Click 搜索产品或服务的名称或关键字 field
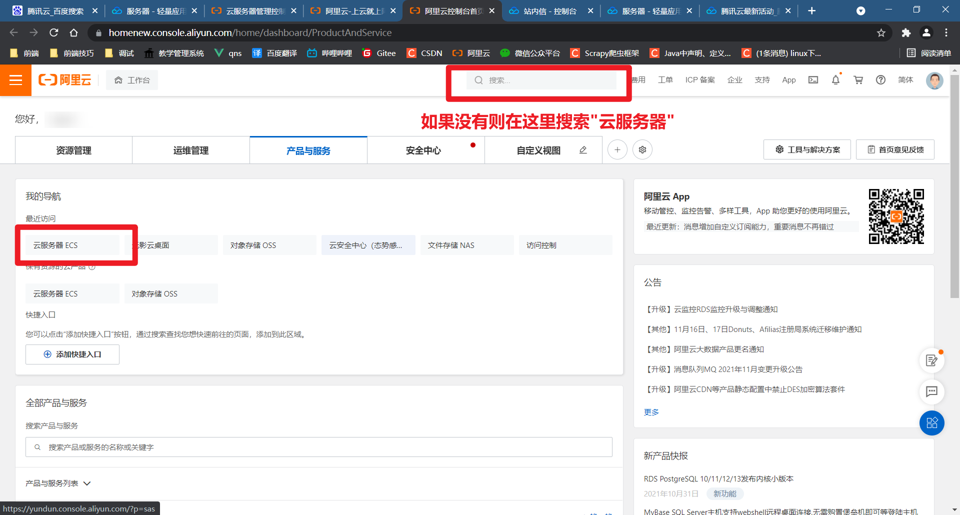 click(x=319, y=447)
